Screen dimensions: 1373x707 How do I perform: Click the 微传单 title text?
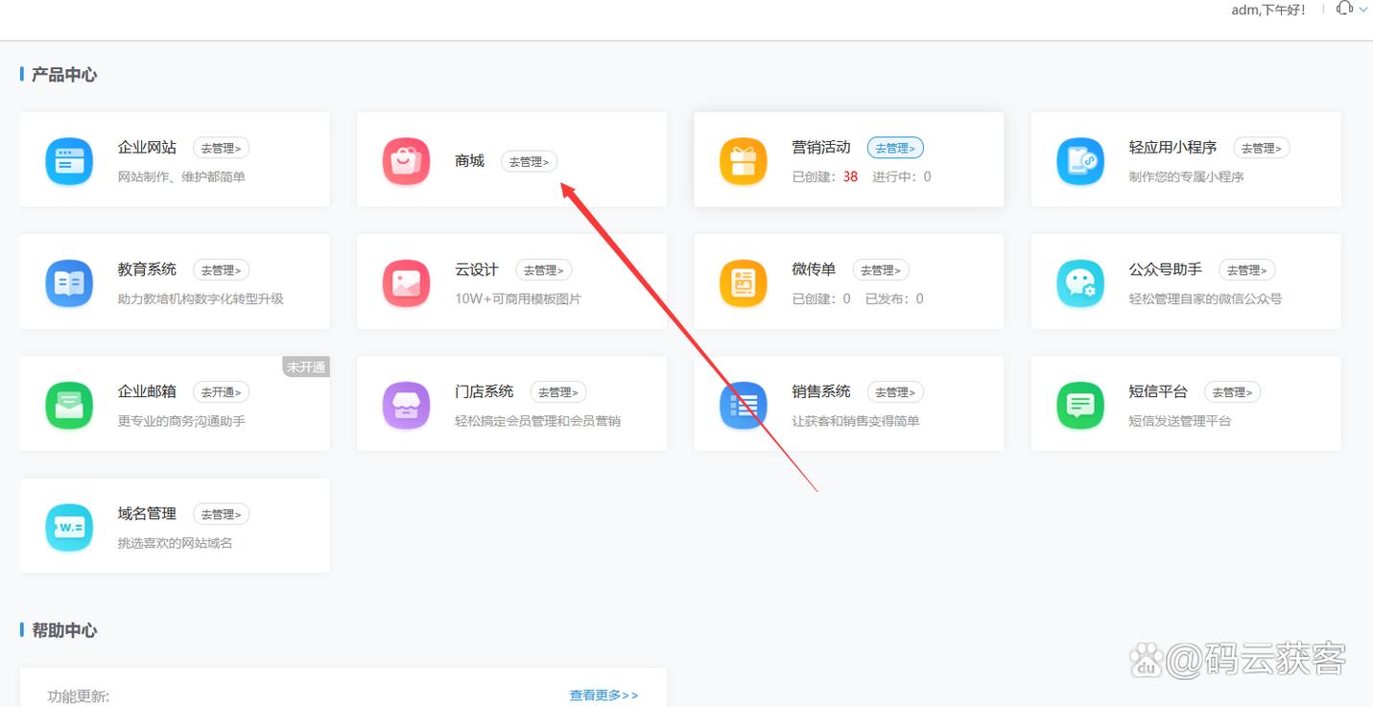click(814, 270)
